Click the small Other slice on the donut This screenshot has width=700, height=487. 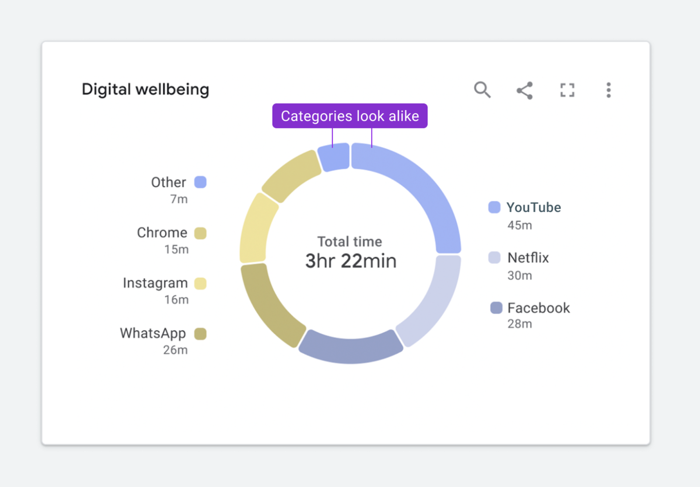[333, 156]
